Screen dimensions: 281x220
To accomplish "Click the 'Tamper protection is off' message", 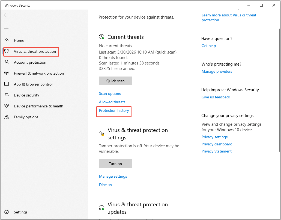I will 139,149.
